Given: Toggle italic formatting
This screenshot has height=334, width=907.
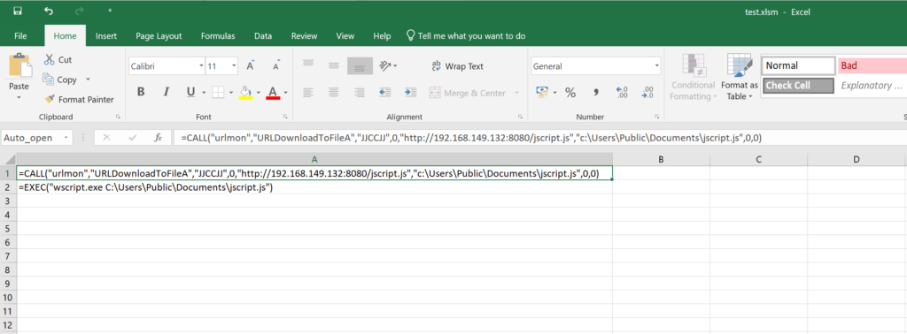Looking at the screenshot, I should coord(167,92).
